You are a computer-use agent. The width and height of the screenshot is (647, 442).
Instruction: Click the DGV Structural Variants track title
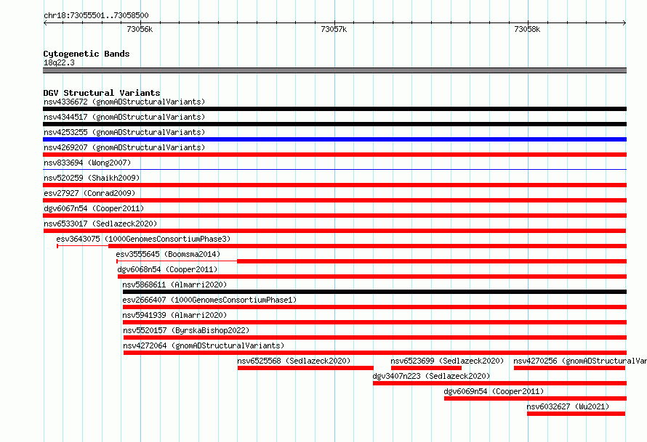coord(102,93)
